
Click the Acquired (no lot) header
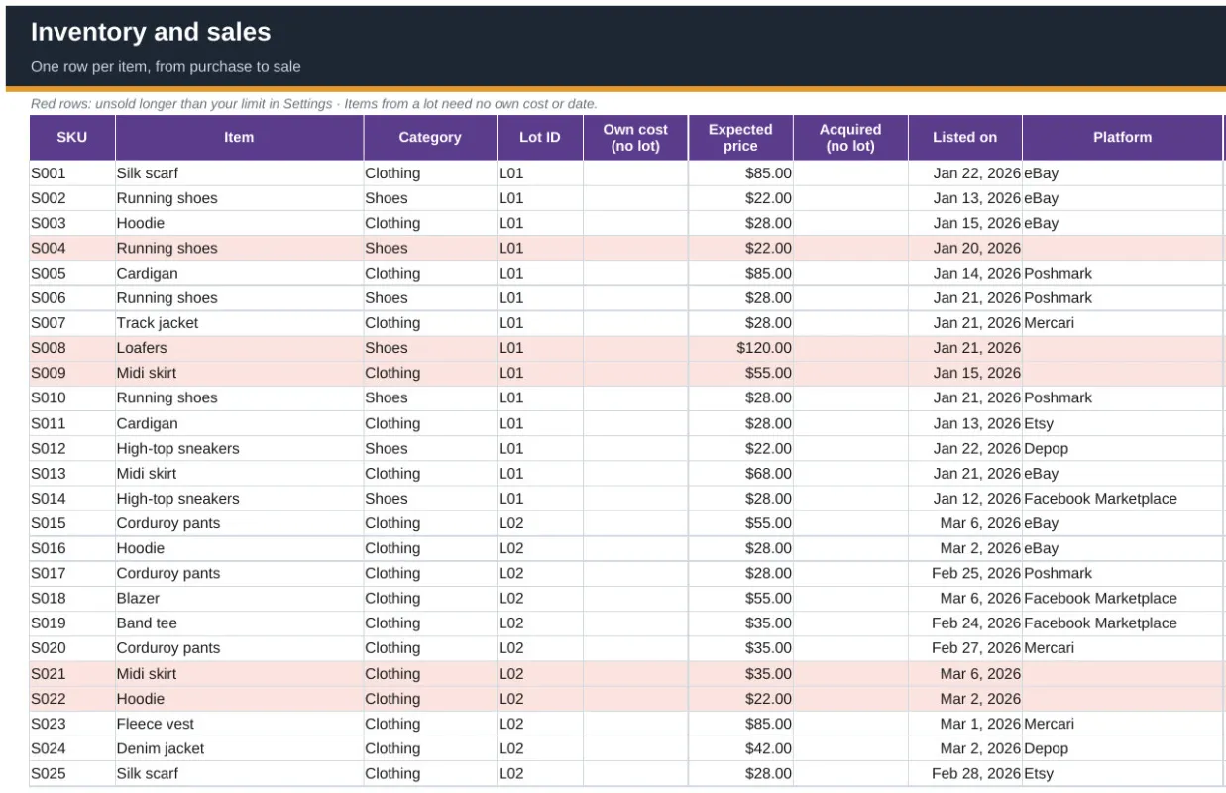pos(850,138)
